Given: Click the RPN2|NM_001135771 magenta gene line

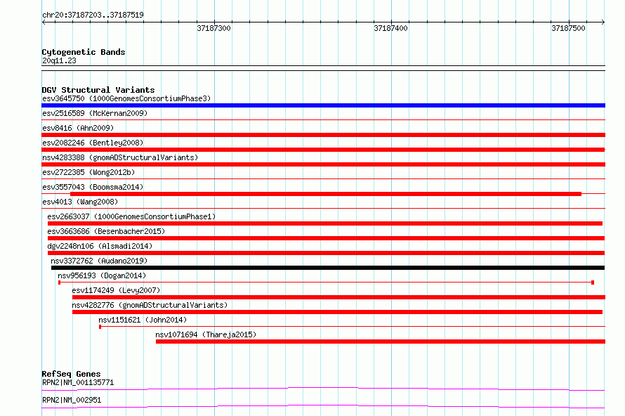Looking at the screenshot, I should (323, 389).
